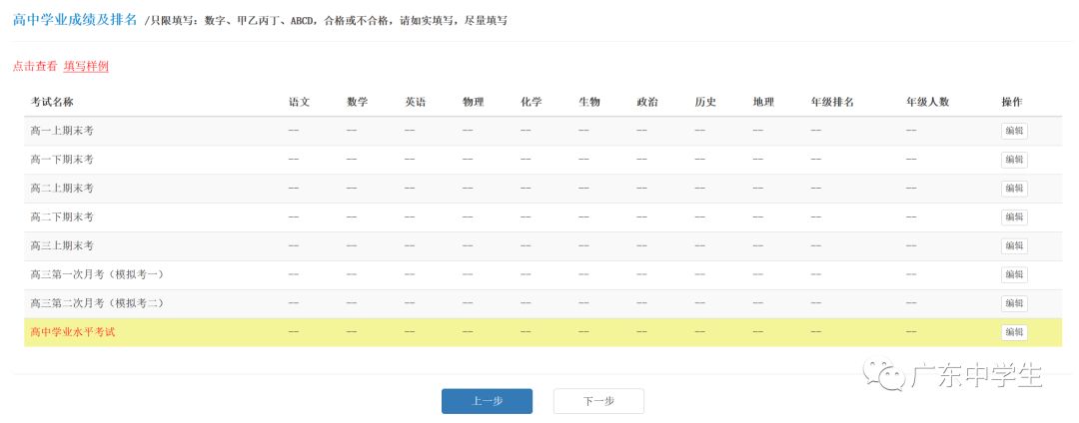Select the 年级人数 column header
This screenshot has height=423, width=1079.
[927, 103]
